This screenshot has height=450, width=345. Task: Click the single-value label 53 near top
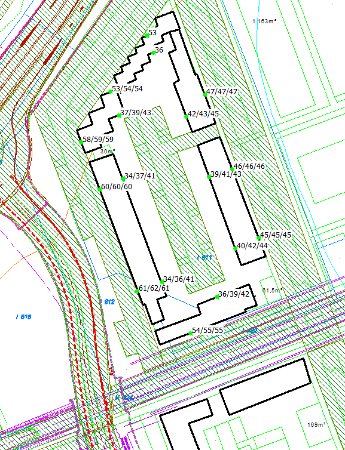[x=152, y=33]
